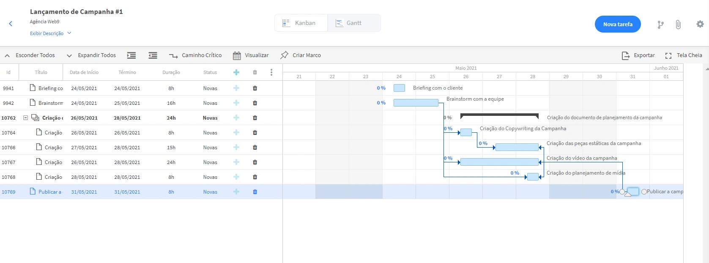Expand Exibir Descrição dropdown
This screenshot has height=263, width=709.
point(50,33)
